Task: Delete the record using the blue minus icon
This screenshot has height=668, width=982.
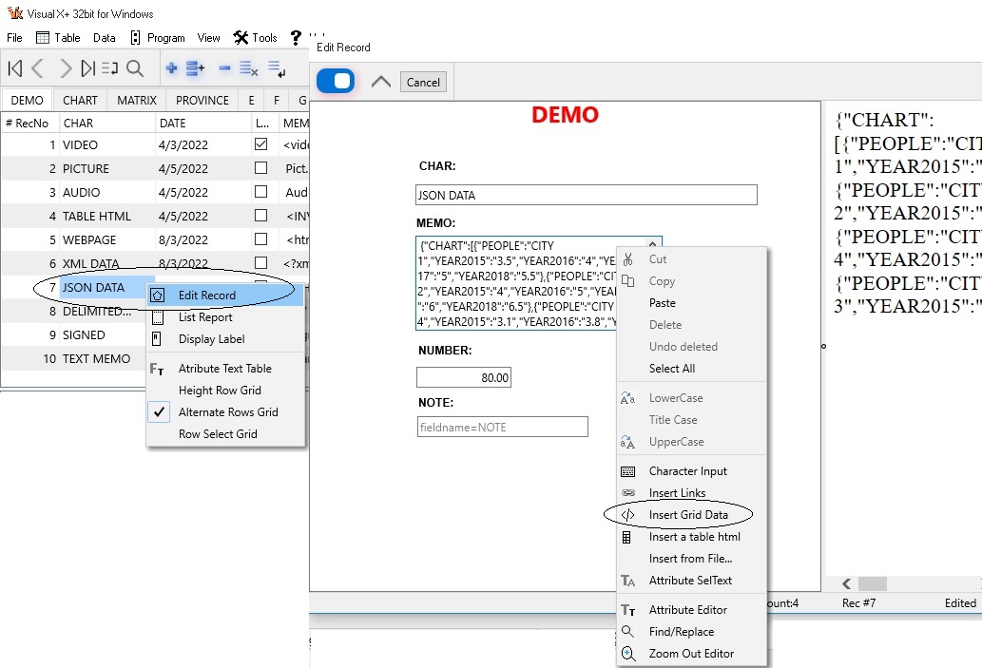Action: pos(224,68)
